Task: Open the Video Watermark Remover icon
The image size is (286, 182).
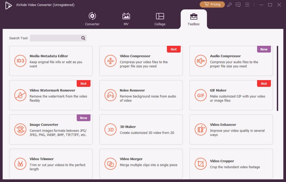Action: [x=20, y=95]
